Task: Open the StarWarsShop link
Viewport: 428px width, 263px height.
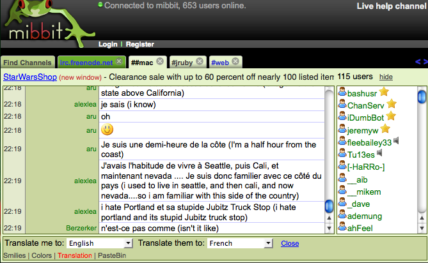Action: tap(30, 77)
